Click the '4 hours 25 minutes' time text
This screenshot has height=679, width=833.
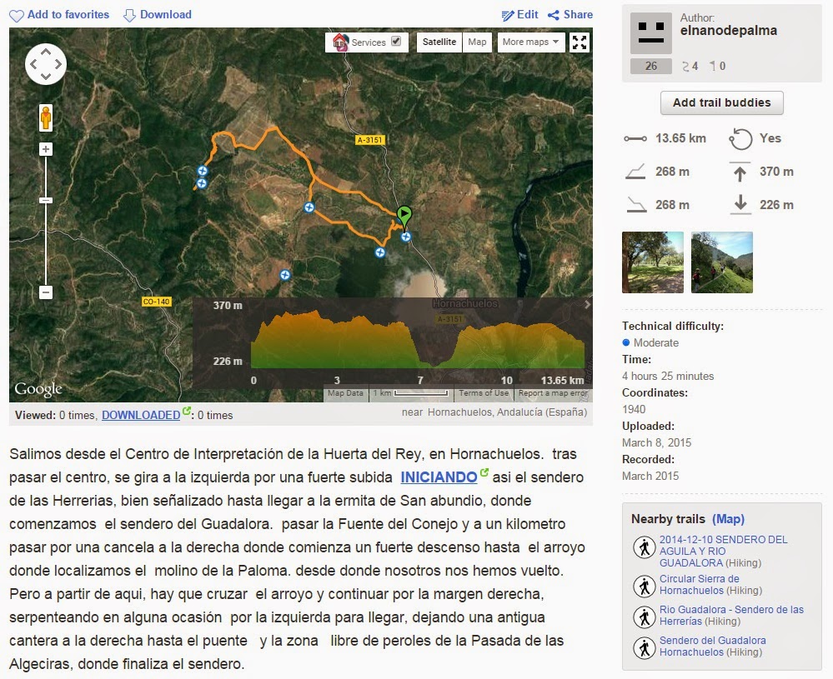click(x=668, y=377)
